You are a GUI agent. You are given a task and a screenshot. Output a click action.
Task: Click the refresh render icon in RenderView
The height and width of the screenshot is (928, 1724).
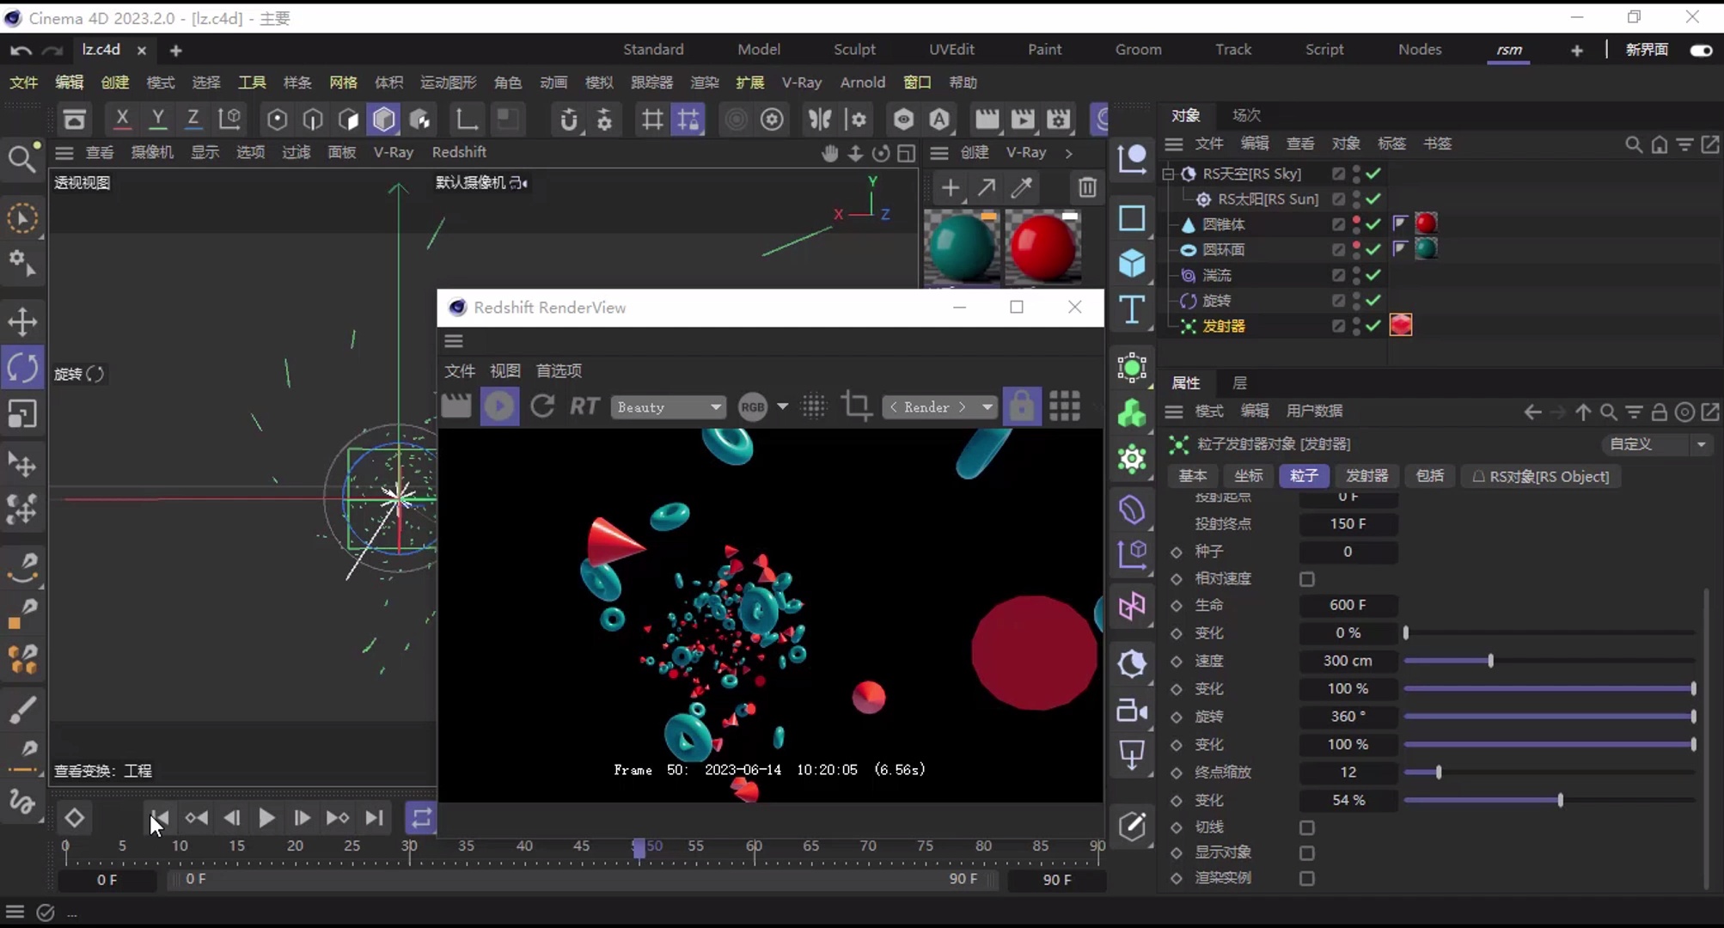(x=542, y=406)
